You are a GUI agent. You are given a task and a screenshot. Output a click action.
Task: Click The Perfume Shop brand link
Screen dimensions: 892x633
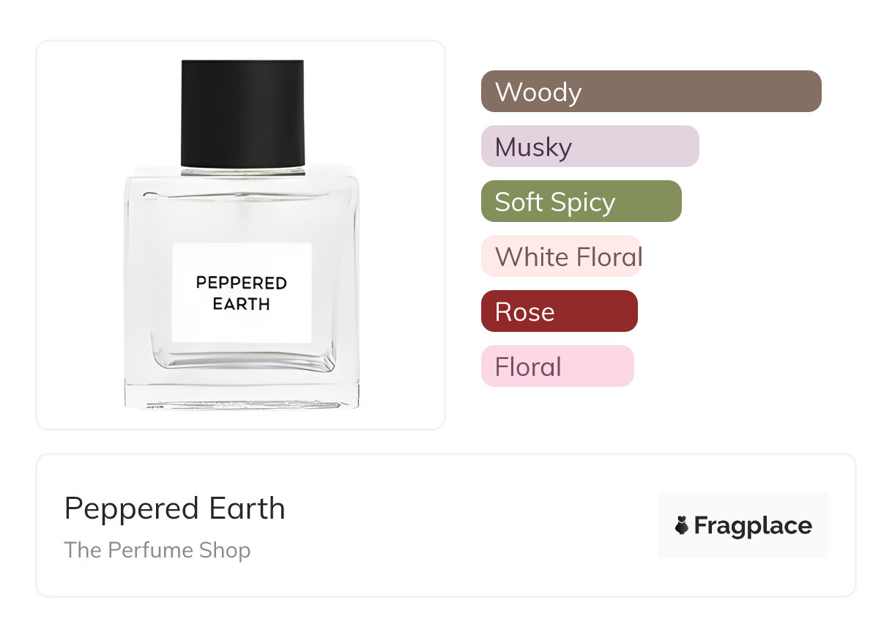click(x=157, y=550)
